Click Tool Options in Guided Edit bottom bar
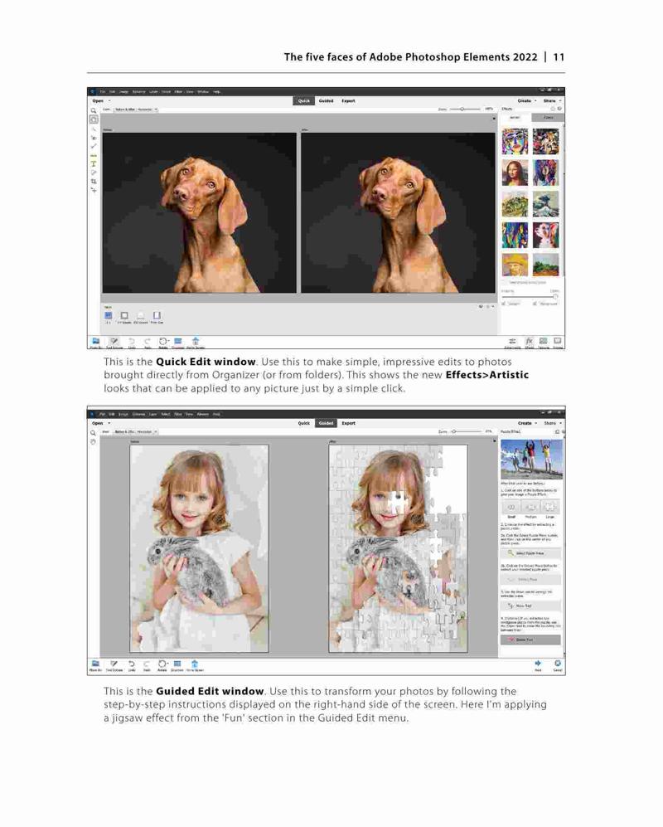The width and height of the screenshot is (663, 827). [114, 665]
